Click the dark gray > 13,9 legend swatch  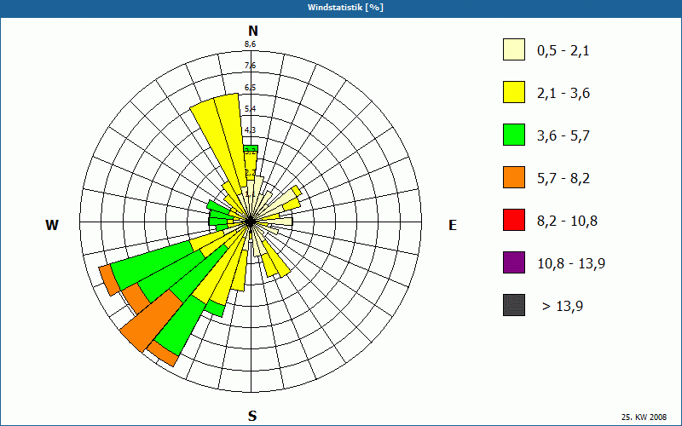514,305
